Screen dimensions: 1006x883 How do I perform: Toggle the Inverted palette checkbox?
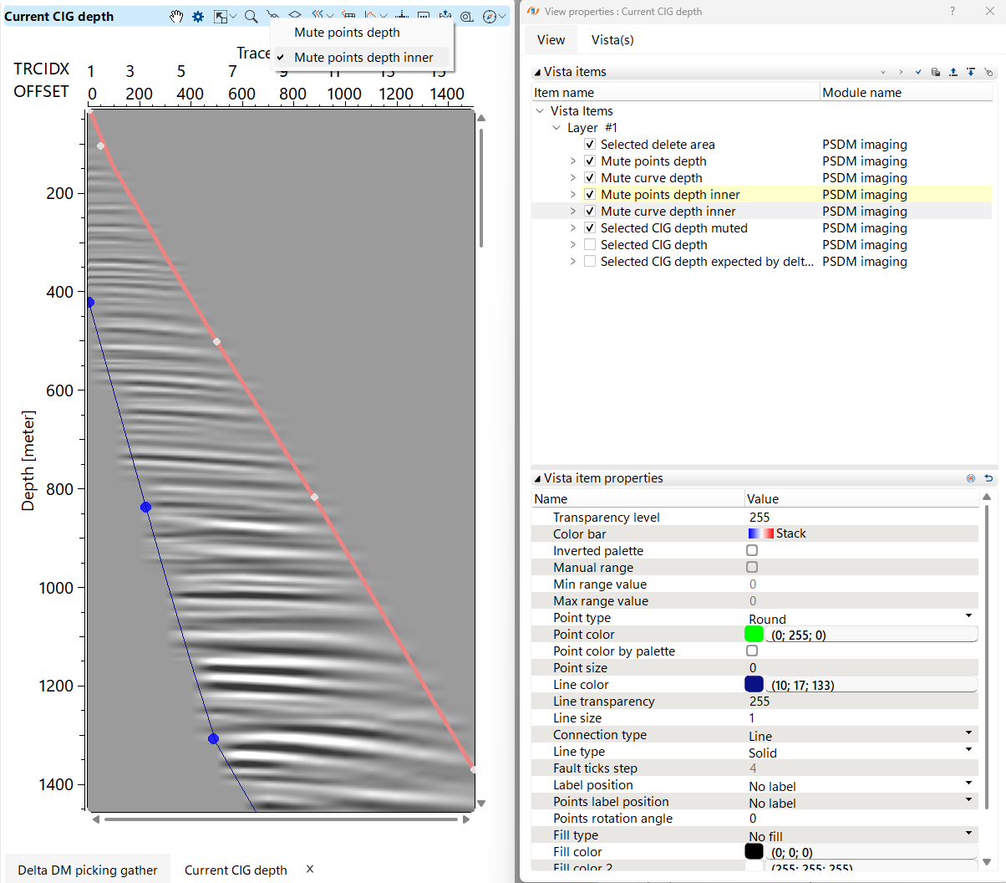click(x=752, y=551)
